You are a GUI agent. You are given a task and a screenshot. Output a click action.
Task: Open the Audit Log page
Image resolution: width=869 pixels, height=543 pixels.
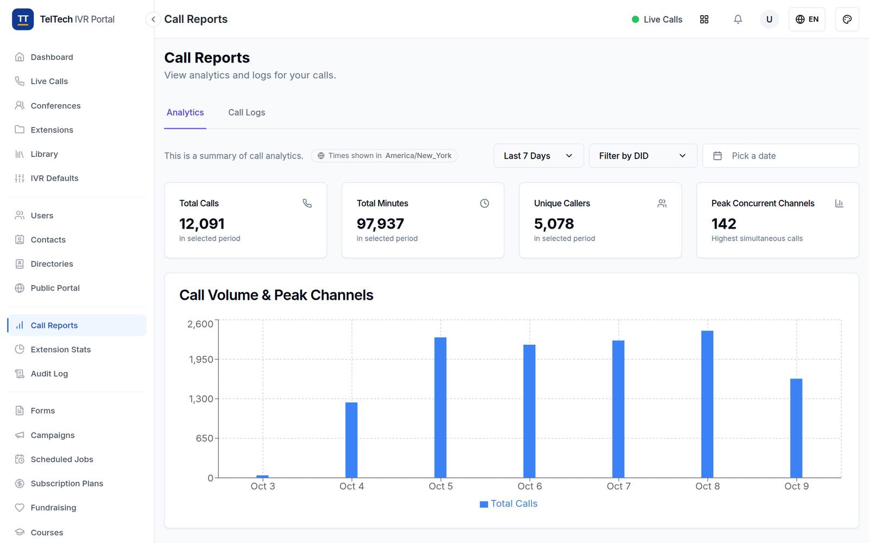coord(77,374)
